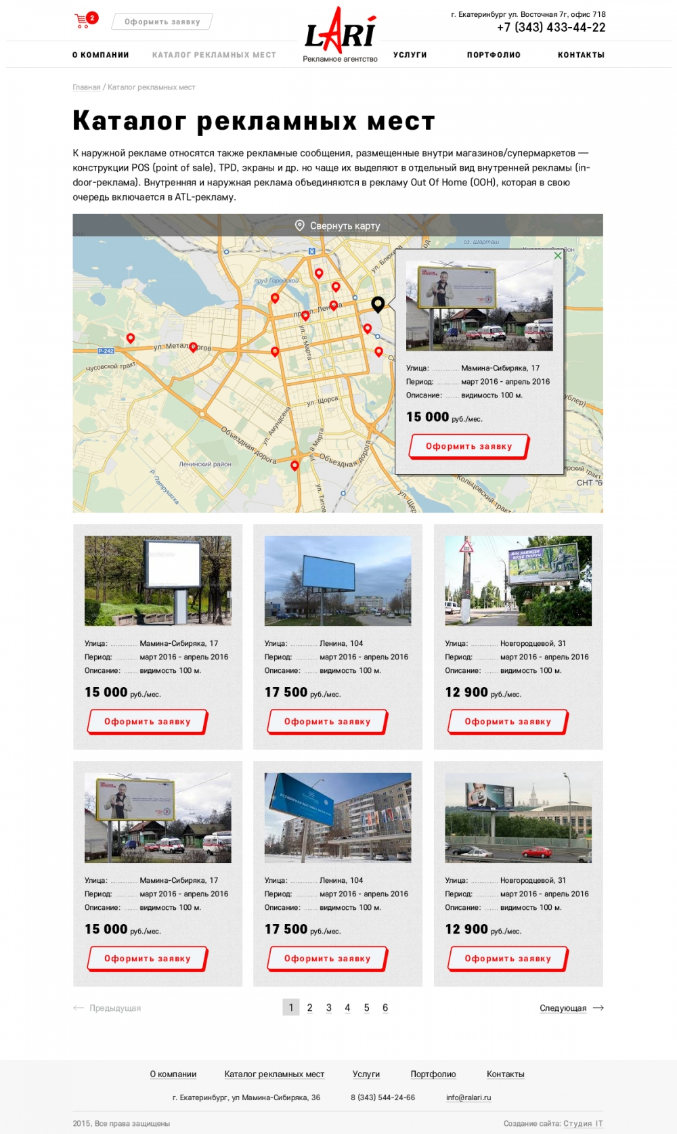Order first row 12 900 руб. card

pyautogui.click(x=508, y=722)
